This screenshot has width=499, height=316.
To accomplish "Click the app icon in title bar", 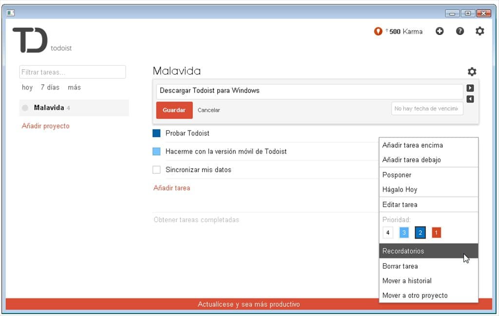I will pos(11,13).
